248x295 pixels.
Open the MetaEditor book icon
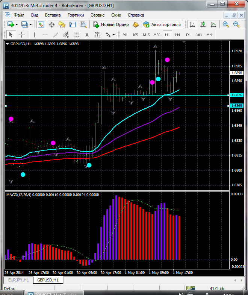tap(135, 24)
